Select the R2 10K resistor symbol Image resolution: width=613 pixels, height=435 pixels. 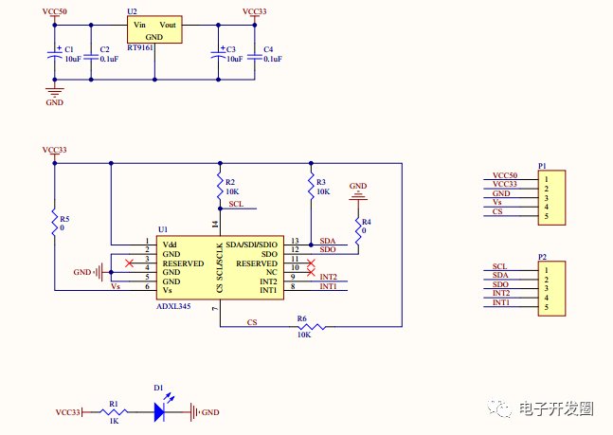tap(220, 187)
